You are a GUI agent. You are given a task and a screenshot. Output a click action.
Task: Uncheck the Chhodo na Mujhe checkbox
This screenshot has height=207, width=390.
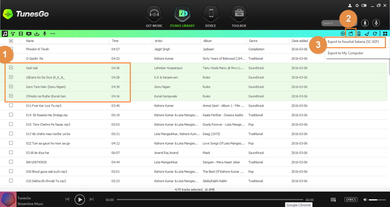tap(11, 96)
